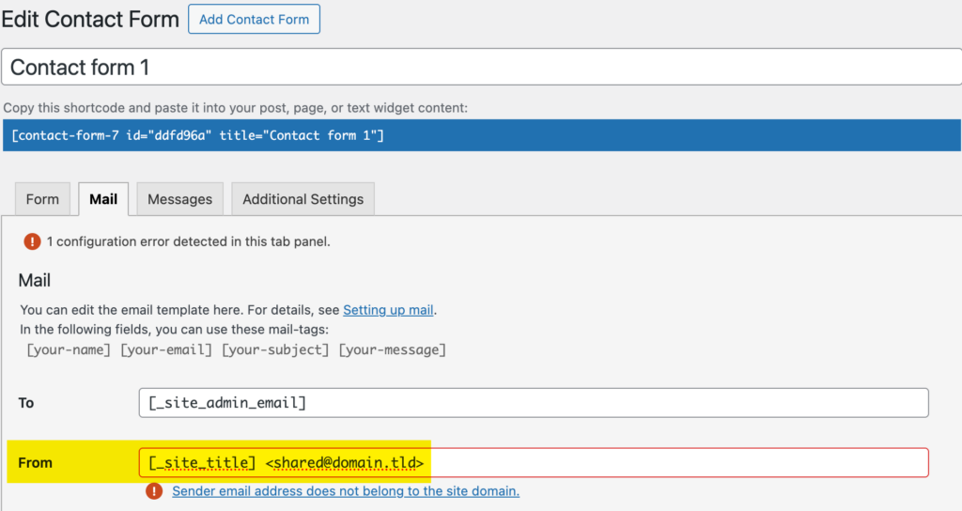Click the sender error icon below From
The image size is (962, 511).
pos(154,490)
